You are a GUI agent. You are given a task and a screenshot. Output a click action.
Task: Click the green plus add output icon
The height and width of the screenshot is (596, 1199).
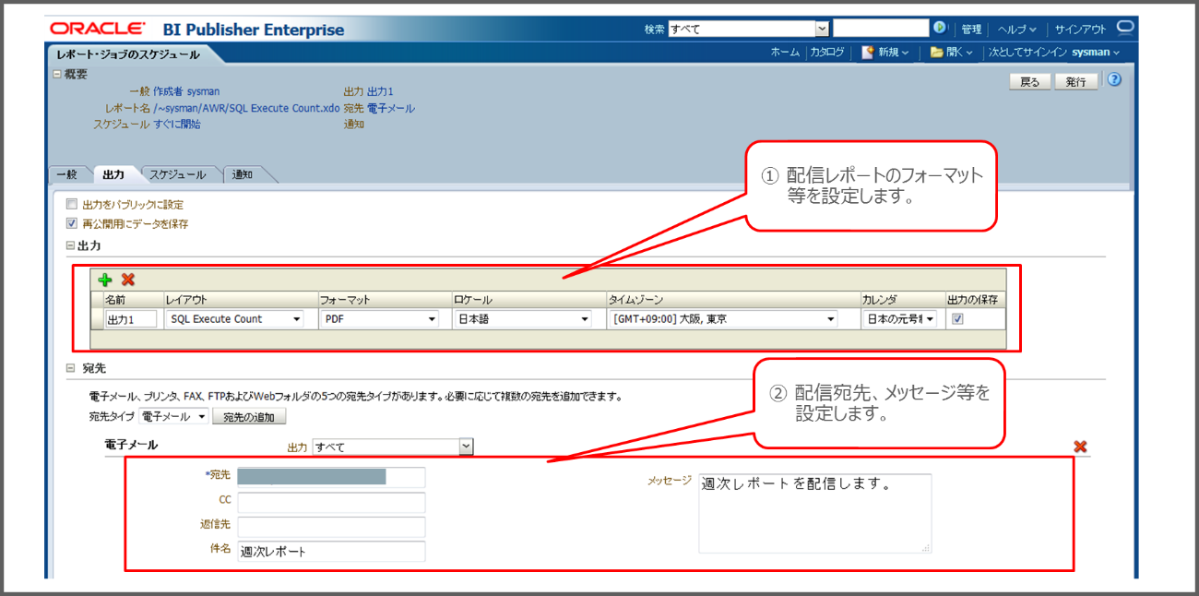104,280
